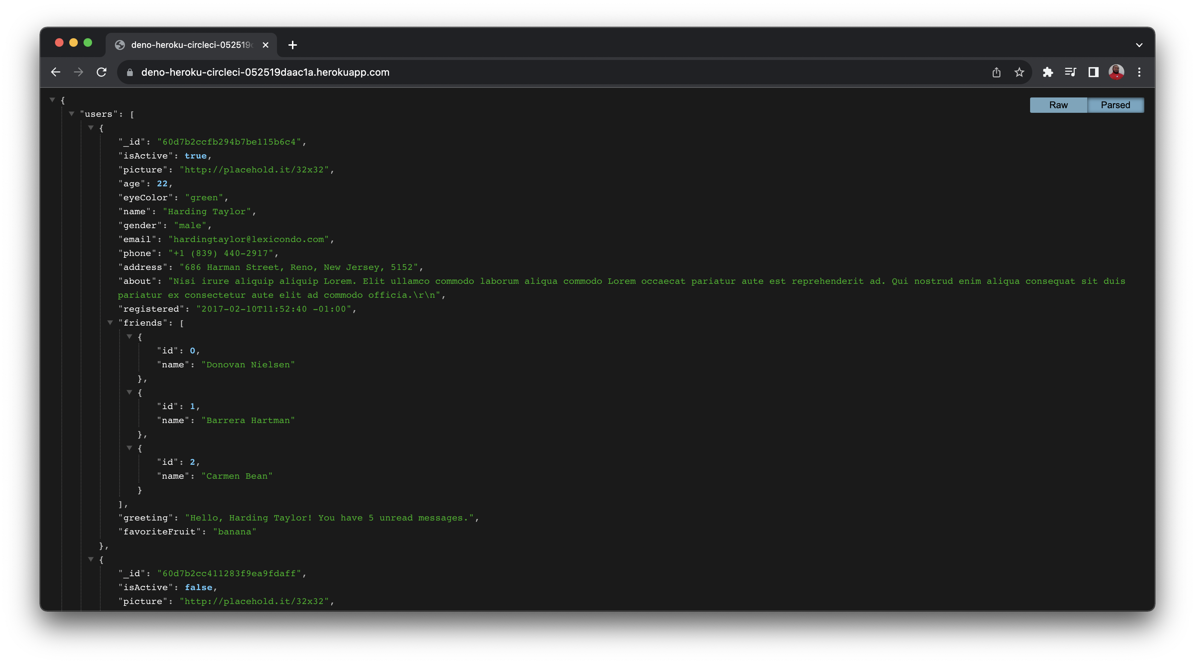Screen dimensions: 1195x664
Task: Collapse the friends array disclosure triangle
Action: (110, 323)
